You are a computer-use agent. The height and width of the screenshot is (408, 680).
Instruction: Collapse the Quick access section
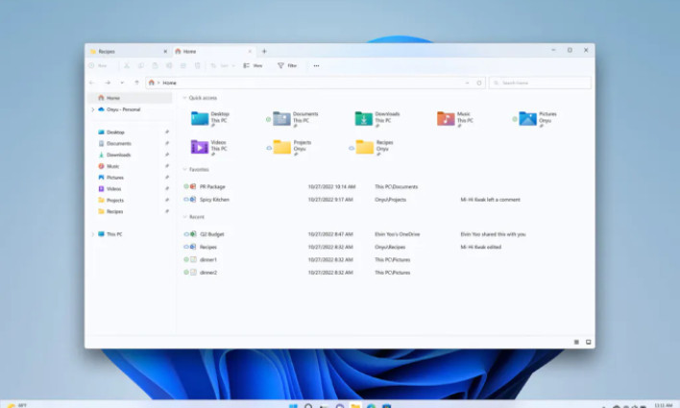point(184,98)
